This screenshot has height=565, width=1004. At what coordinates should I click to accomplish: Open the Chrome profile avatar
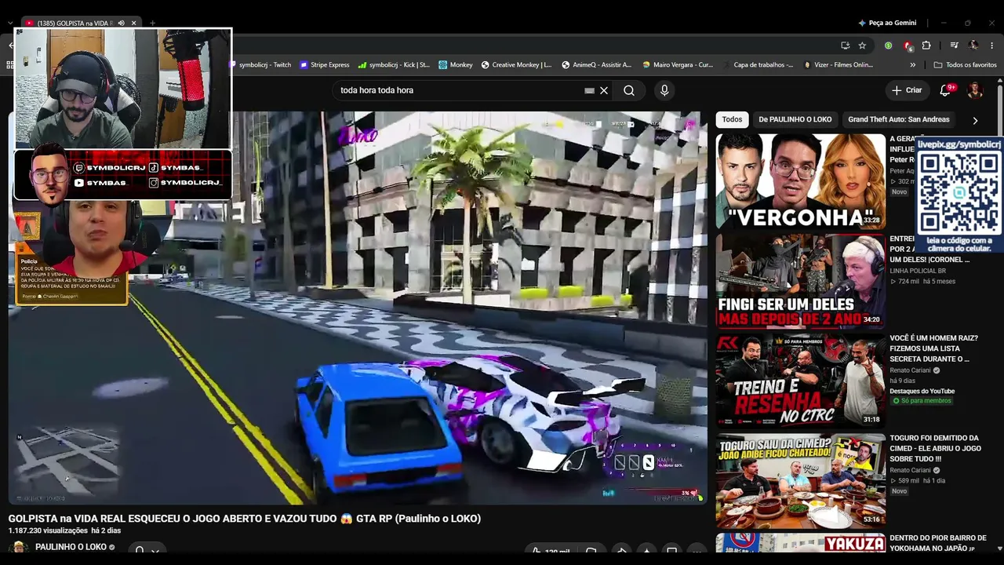tap(973, 46)
